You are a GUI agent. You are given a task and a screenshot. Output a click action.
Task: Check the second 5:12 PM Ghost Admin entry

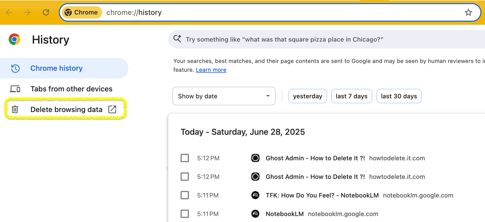[x=185, y=177]
